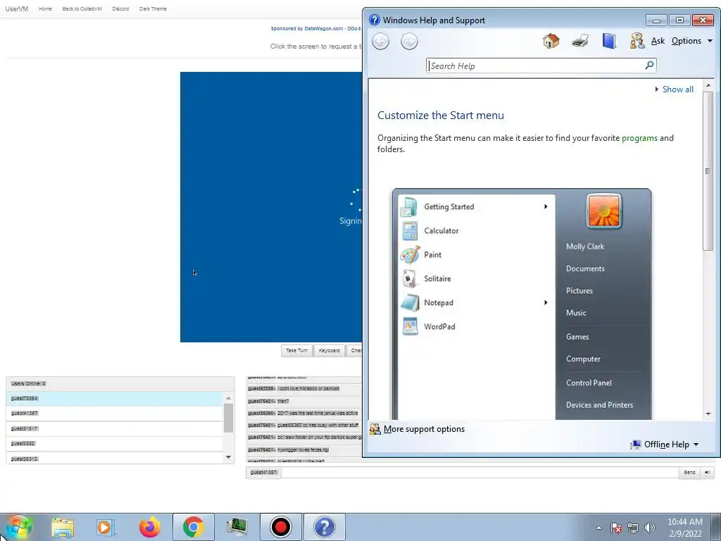Open the Help and Support home page
The width and height of the screenshot is (721, 541).
click(551, 41)
